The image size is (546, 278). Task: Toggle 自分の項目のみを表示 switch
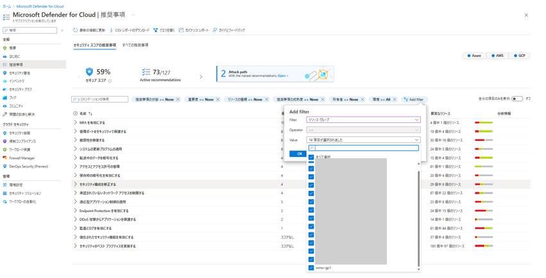click(x=517, y=99)
